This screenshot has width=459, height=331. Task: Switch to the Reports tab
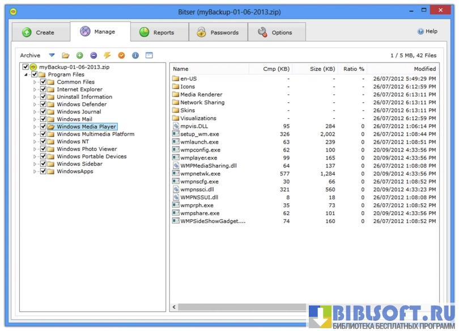[x=156, y=32]
